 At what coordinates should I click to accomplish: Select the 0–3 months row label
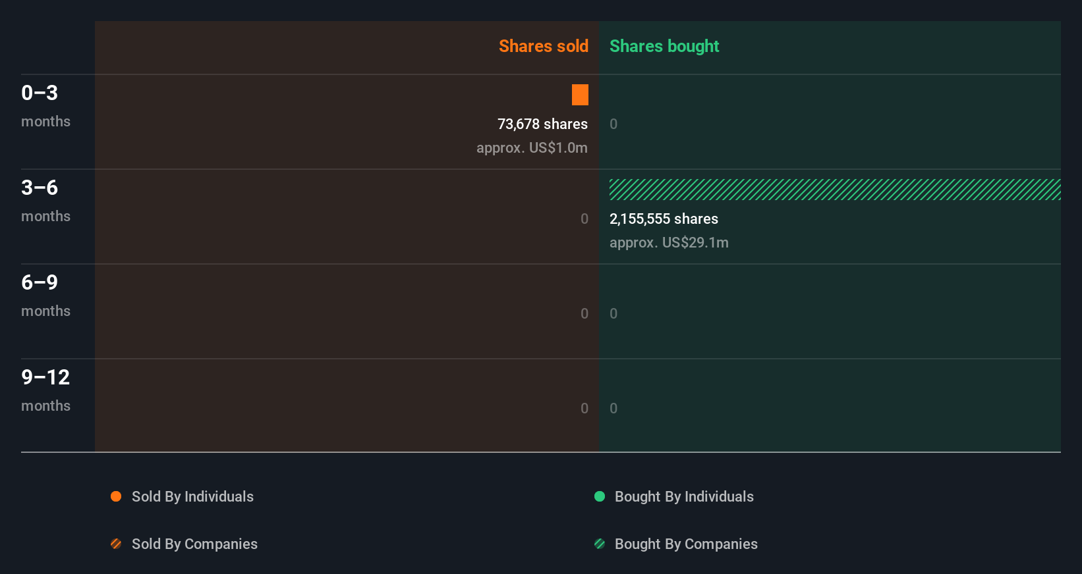click(45, 105)
